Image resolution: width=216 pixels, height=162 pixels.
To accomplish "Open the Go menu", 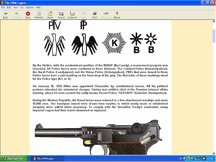I will pos(22,8).
